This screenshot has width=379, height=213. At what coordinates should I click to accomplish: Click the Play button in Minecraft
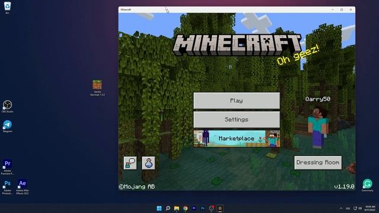(237, 101)
